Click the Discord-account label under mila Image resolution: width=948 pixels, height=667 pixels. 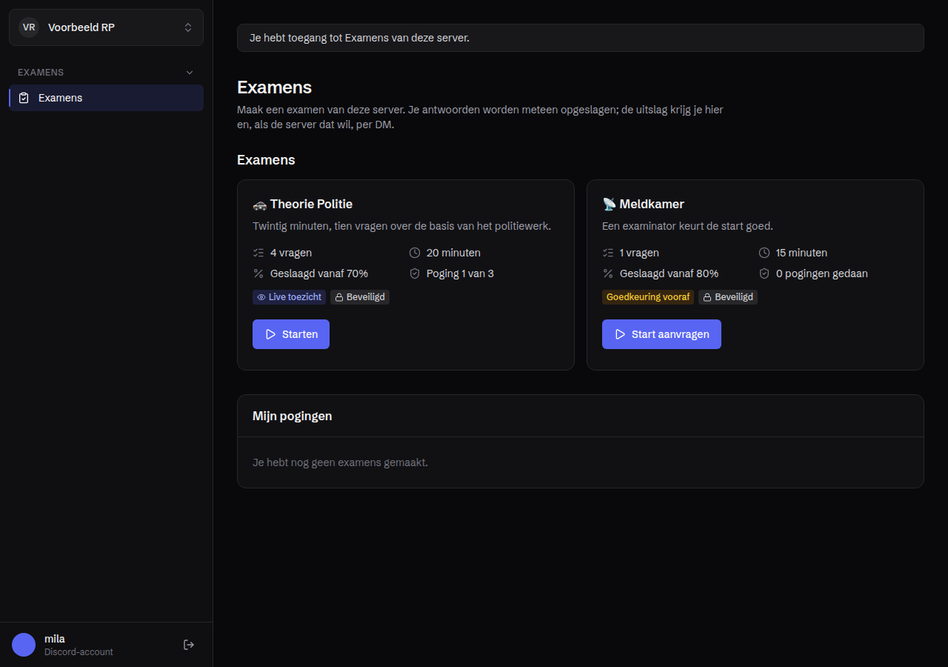coord(79,652)
